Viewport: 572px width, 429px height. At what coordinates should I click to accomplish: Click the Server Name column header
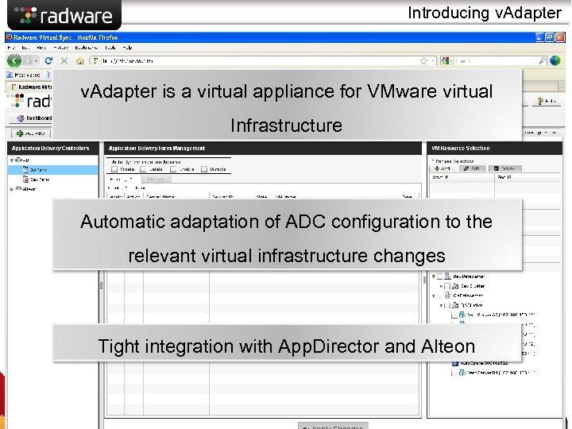click(176, 196)
